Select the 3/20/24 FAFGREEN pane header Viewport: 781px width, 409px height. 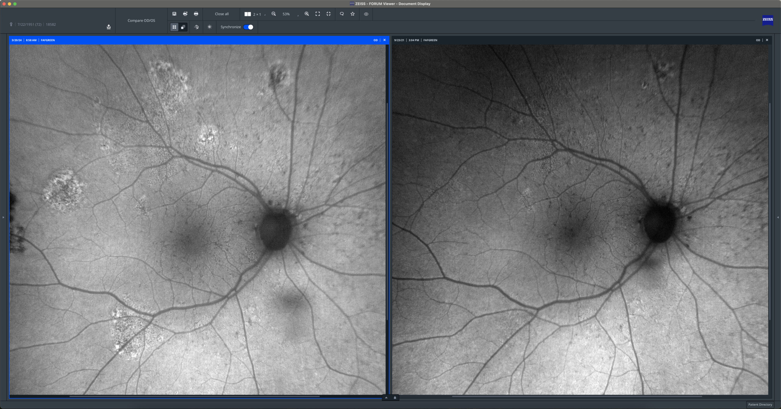pyautogui.click(x=199, y=40)
